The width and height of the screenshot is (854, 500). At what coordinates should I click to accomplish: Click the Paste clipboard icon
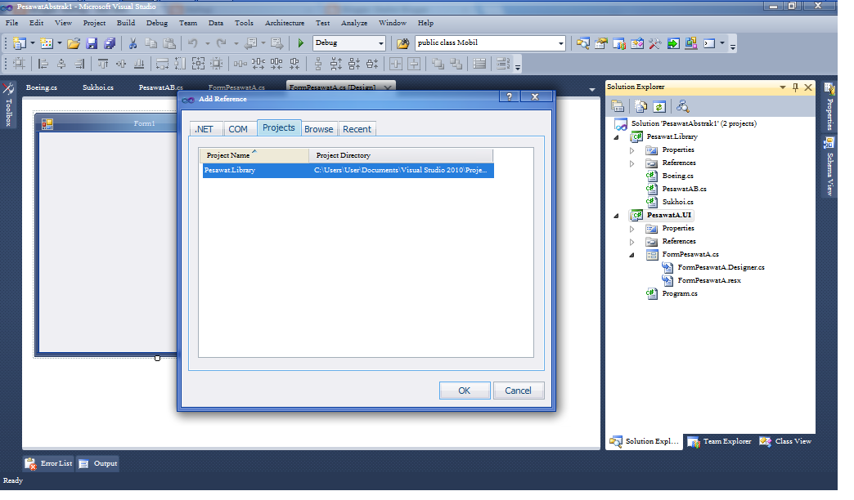point(169,43)
